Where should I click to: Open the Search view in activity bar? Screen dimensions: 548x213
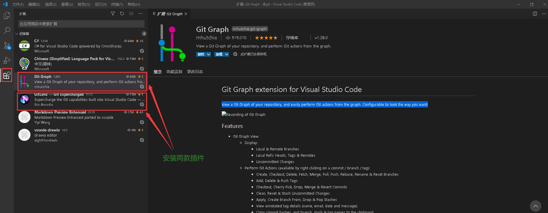(7, 30)
